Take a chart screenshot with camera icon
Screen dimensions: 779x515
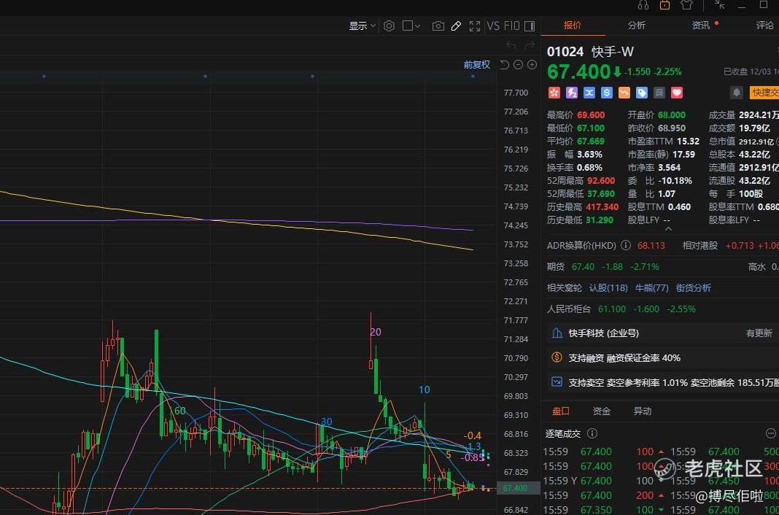point(438,26)
